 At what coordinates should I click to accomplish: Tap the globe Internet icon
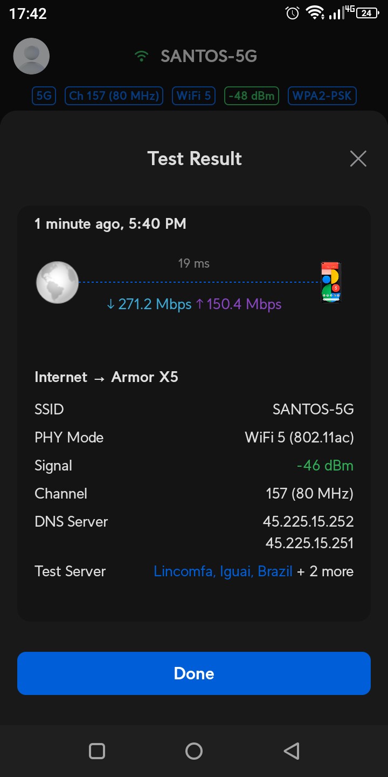[57, 282]
